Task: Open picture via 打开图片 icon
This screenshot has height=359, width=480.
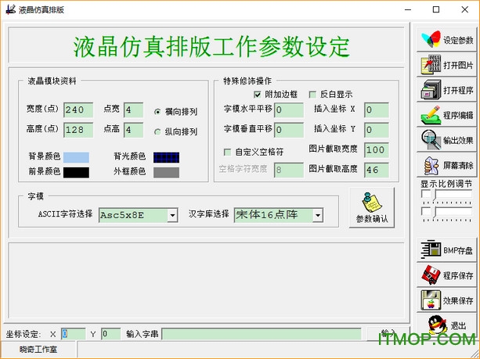Action: 446,64
